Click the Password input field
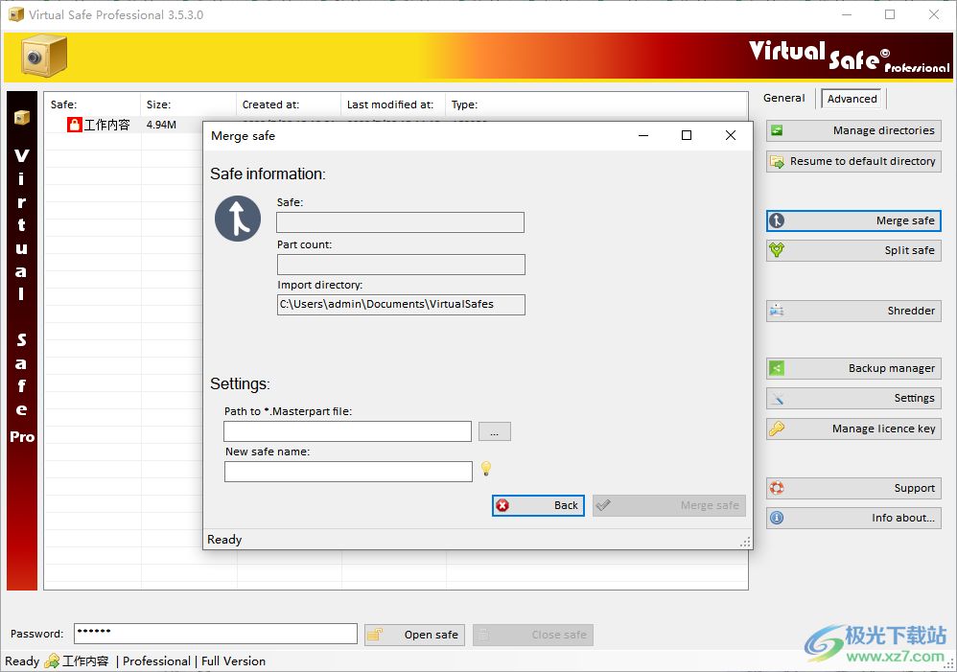The width and height of the screenshot is (957, 672). pos(216,634)
